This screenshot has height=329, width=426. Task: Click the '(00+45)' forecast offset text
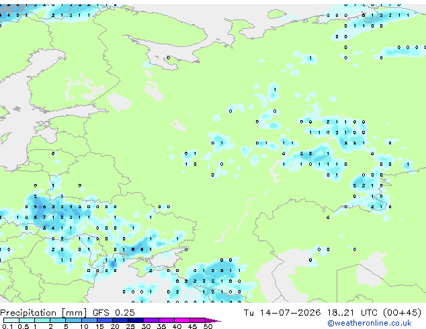402,313
